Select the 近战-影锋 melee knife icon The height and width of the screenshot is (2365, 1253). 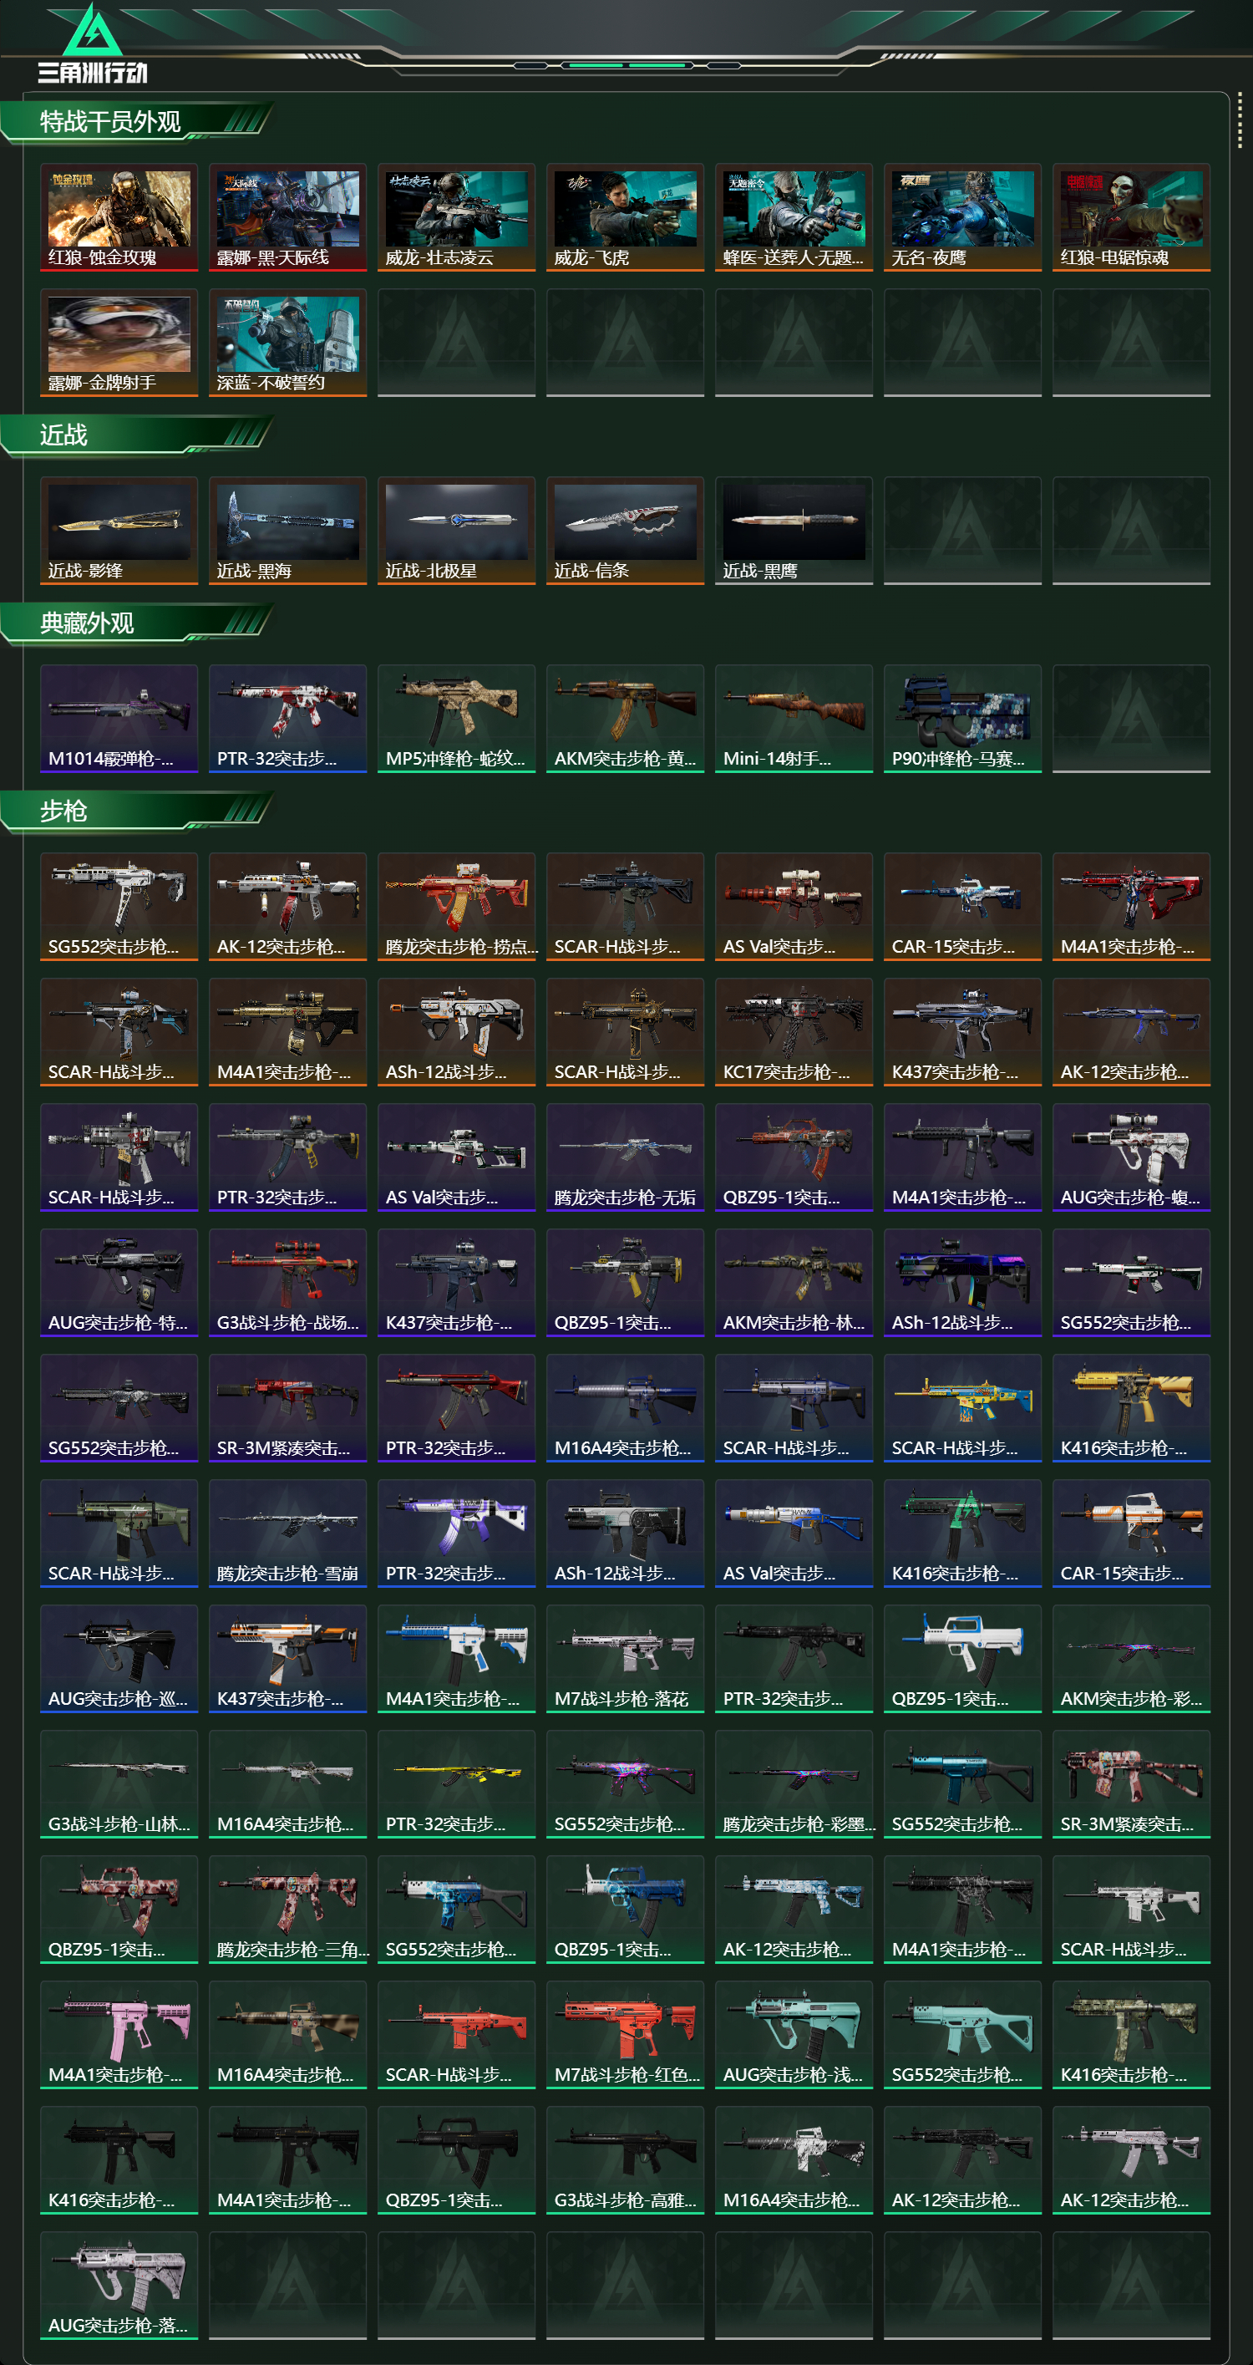(x=119, y=531)
